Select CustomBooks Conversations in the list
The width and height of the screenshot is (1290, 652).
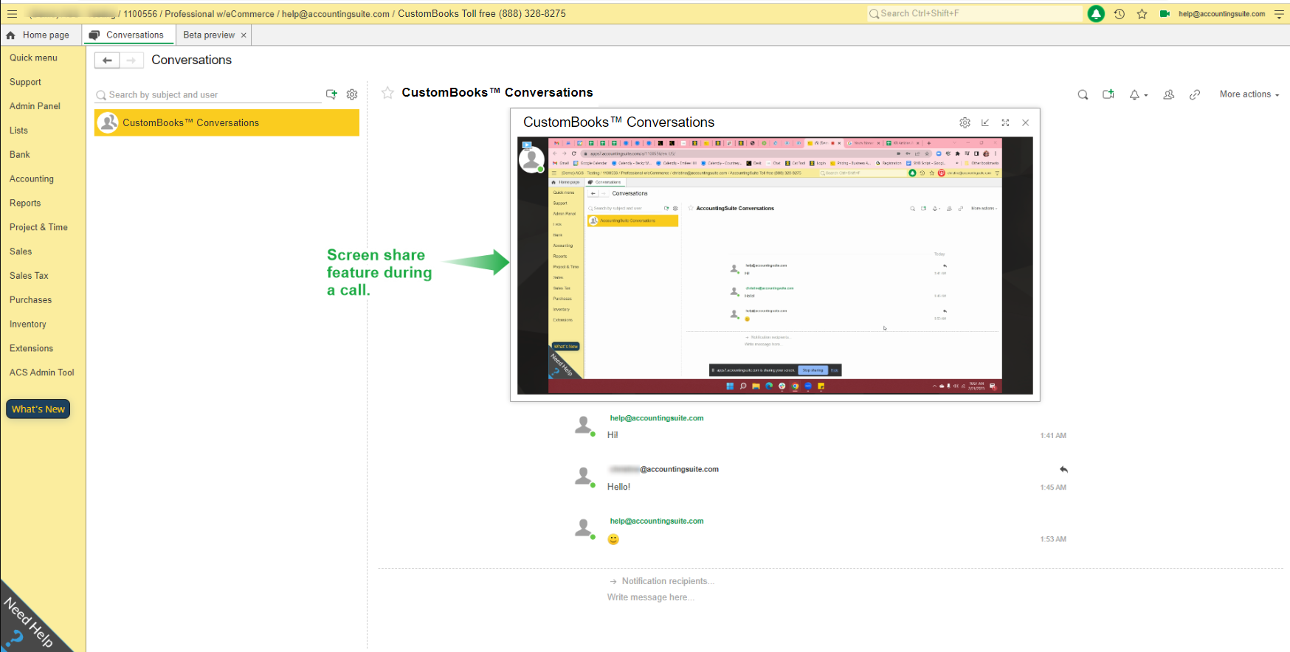click(x=227, y=123)
